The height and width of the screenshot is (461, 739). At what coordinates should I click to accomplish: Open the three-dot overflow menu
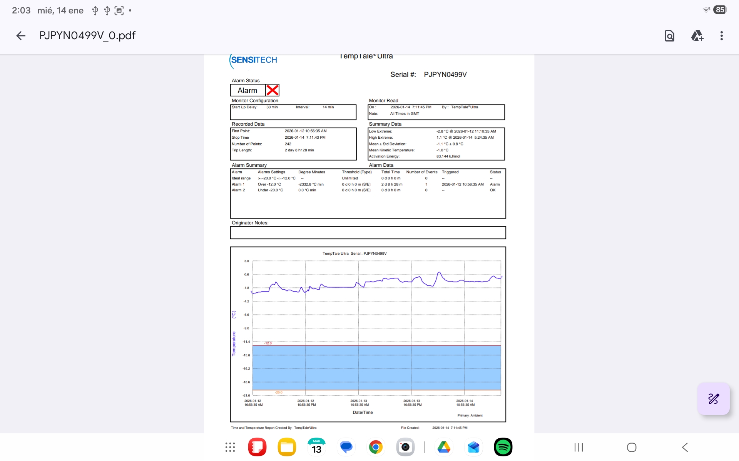point(721,36)
